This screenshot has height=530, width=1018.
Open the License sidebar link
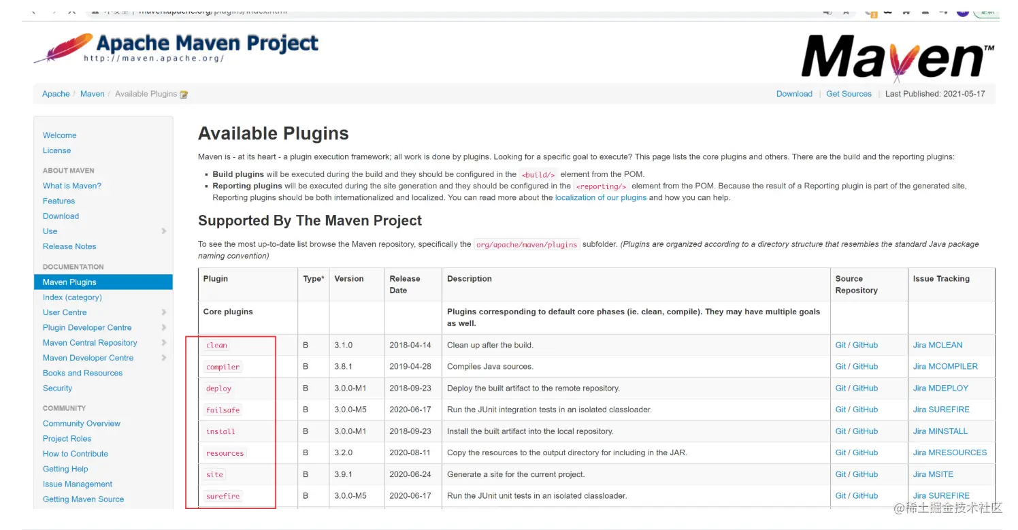[x=56, y=150]
